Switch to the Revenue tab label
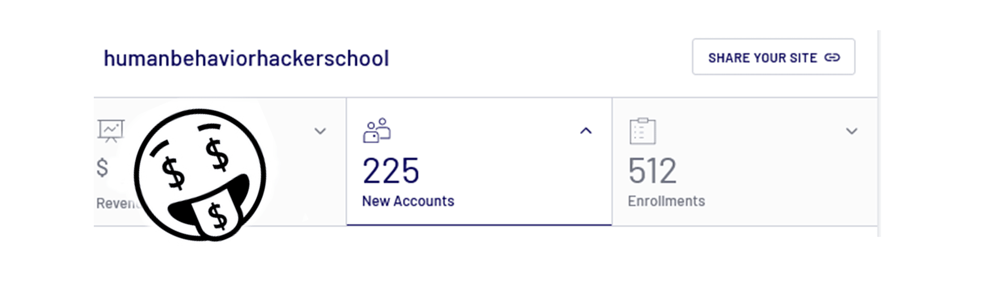This screenshot has width=984, height=284. (x=116, y=203)
